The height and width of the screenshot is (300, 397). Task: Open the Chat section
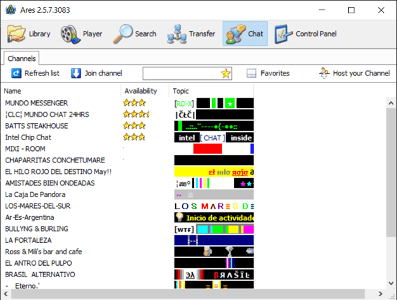245,34
